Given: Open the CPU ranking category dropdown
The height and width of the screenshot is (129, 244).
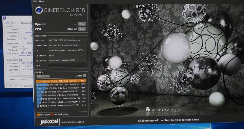Looking at the screenshot, I should click(x=43, y=76).
